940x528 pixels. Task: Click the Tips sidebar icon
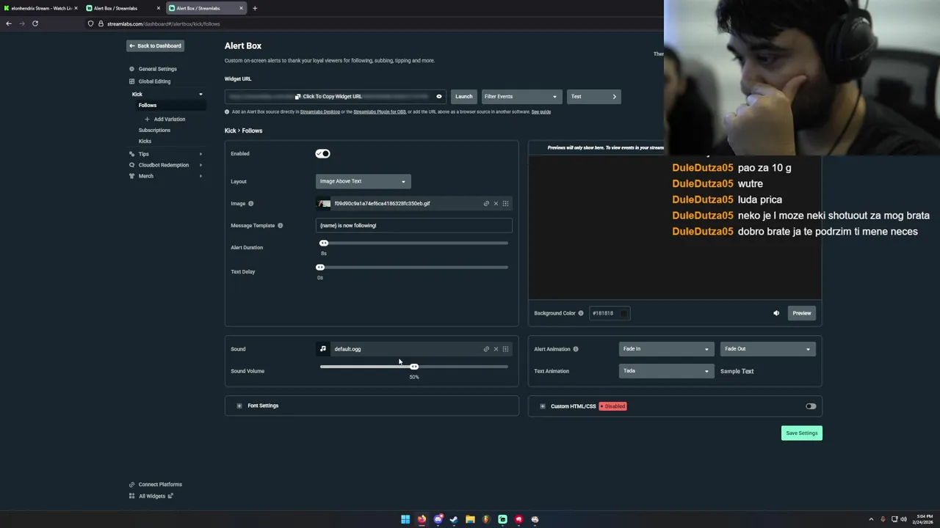(x=131, y=154)
